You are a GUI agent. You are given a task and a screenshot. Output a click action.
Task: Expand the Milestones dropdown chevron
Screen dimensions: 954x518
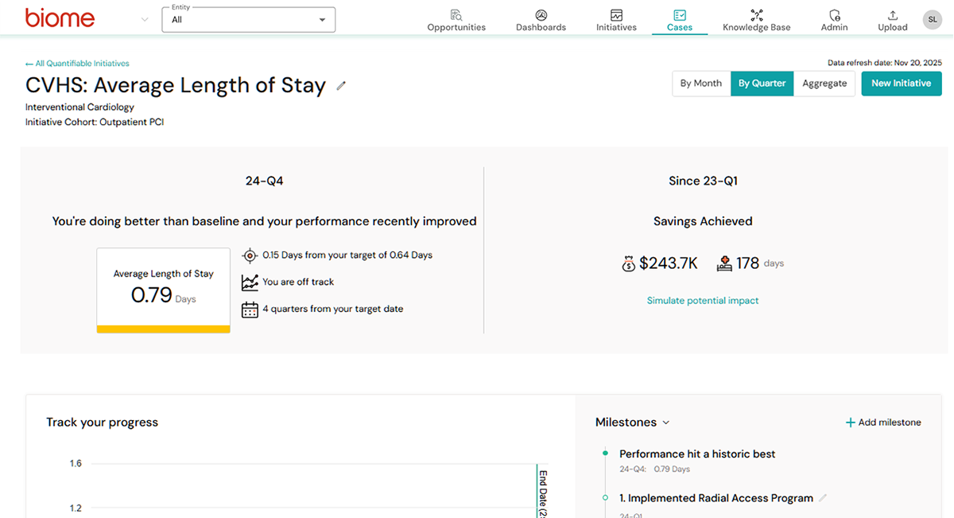click(666, 423)
